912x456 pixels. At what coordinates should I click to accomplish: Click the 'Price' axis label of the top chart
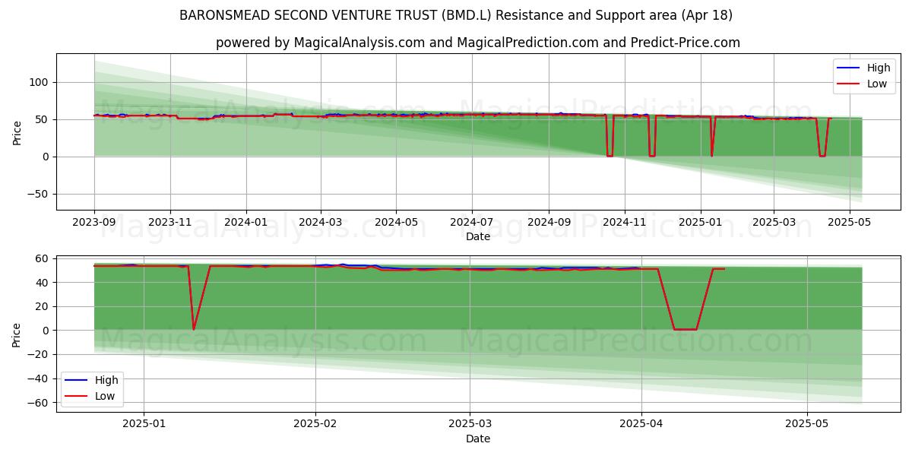pyautogui.click(x=17, y=131)
